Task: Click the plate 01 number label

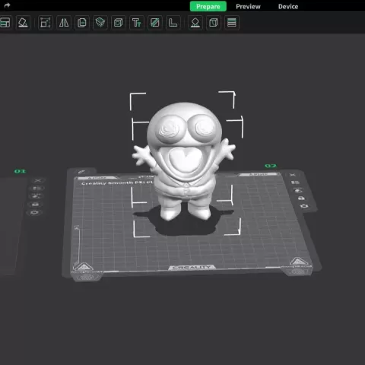Action: 20,171
